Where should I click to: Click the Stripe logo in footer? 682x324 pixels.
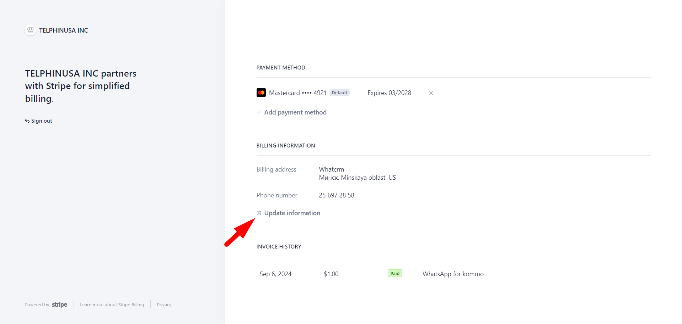click(59, 305)
